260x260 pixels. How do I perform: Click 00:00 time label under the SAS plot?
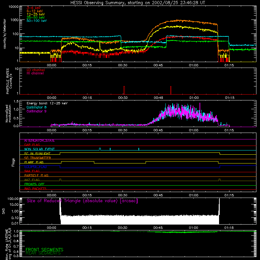(51, 228)
